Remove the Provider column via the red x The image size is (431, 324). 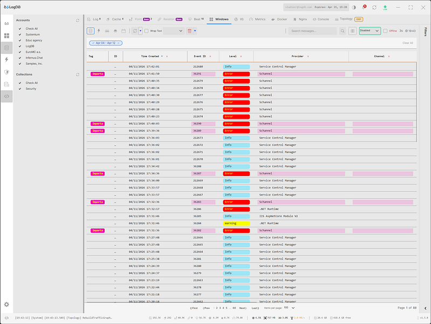click(x=308, y=57)
